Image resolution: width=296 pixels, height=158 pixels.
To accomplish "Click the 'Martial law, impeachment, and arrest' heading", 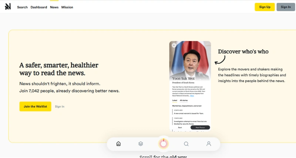I will coord(187,106).
